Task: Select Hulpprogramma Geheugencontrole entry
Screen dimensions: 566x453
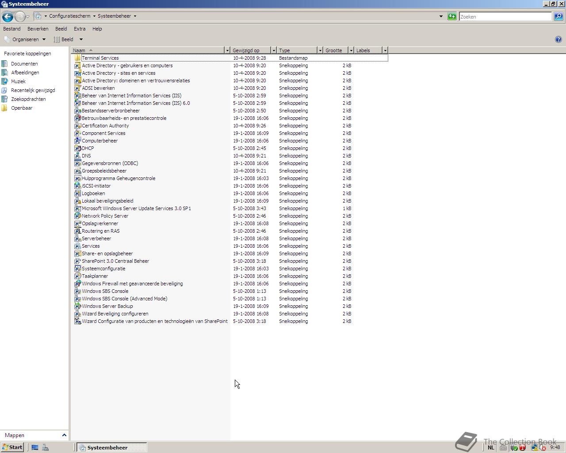Action: click(x=119, y=178)
